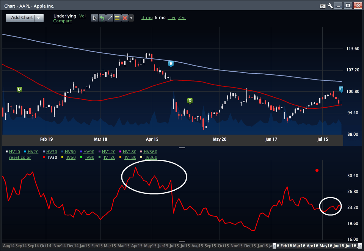The image size is (364, 251).
Task: Open the annotations list icon
Action: (118, 18)
